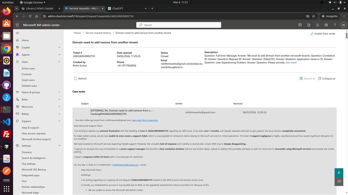Open a new Chrome tab
The image size is (348, 195).
[x=152, y=8]
